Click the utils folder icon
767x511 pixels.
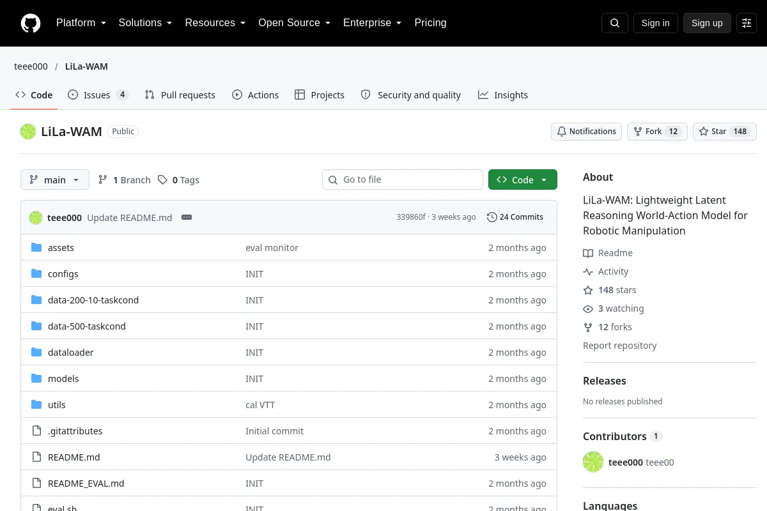click(36, 405)
